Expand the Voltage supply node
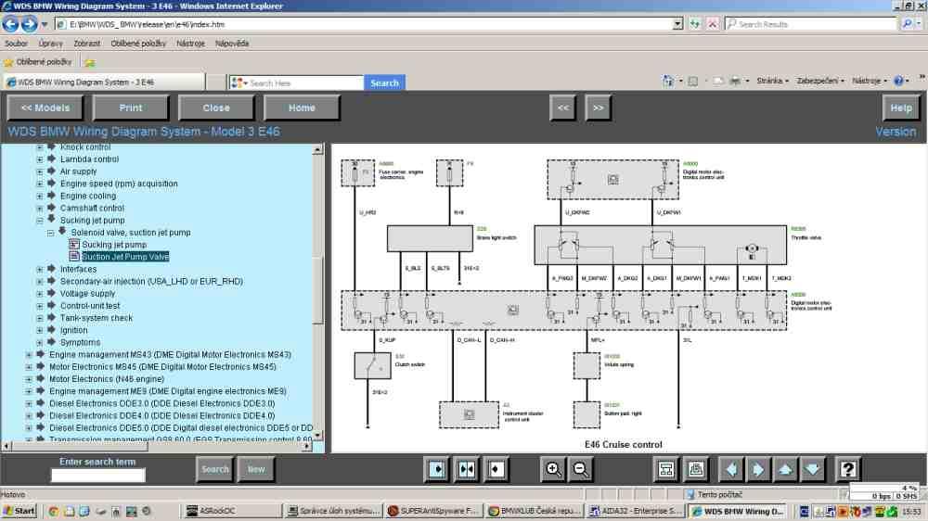The image size is (928, 521). (x=40, y=294)
